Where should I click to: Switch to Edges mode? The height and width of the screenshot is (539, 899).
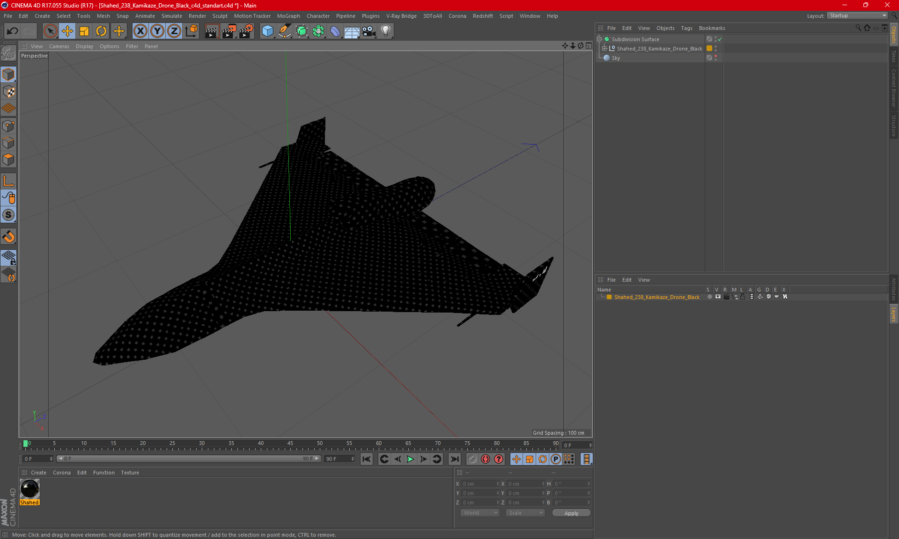point(8,143)
